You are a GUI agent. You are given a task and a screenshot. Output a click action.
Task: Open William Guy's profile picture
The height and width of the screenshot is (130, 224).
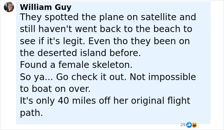[9, 7]
